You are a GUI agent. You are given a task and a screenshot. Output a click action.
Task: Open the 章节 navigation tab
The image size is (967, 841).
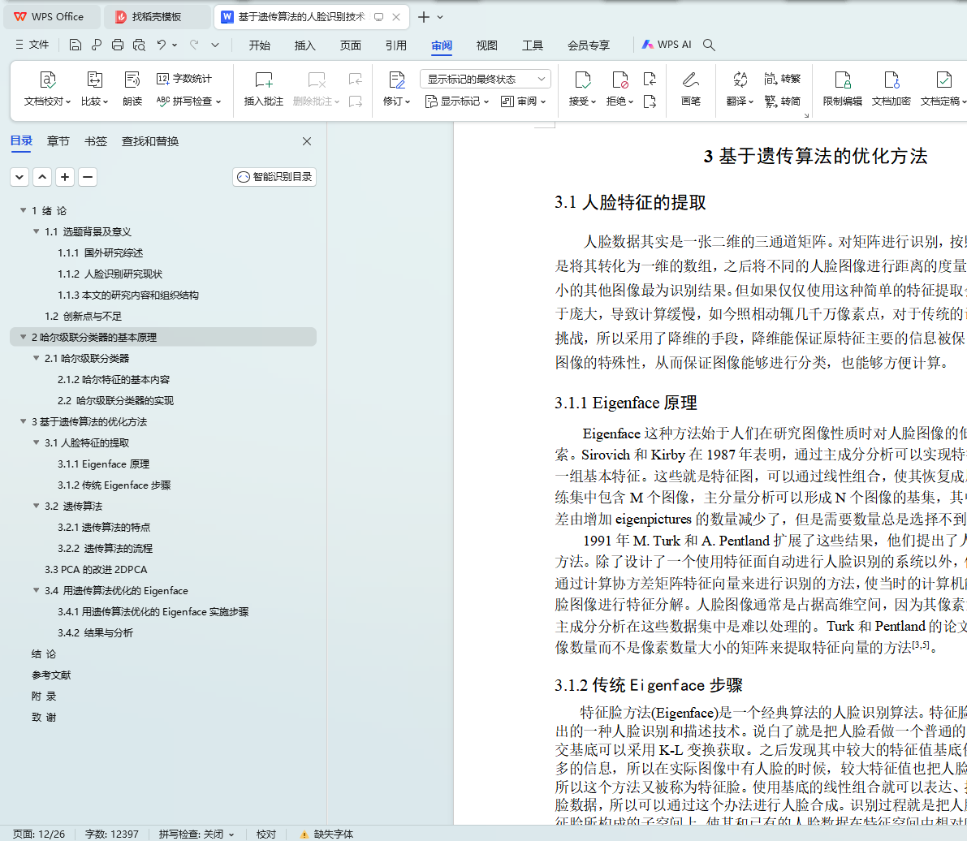(x=58, y=141)
